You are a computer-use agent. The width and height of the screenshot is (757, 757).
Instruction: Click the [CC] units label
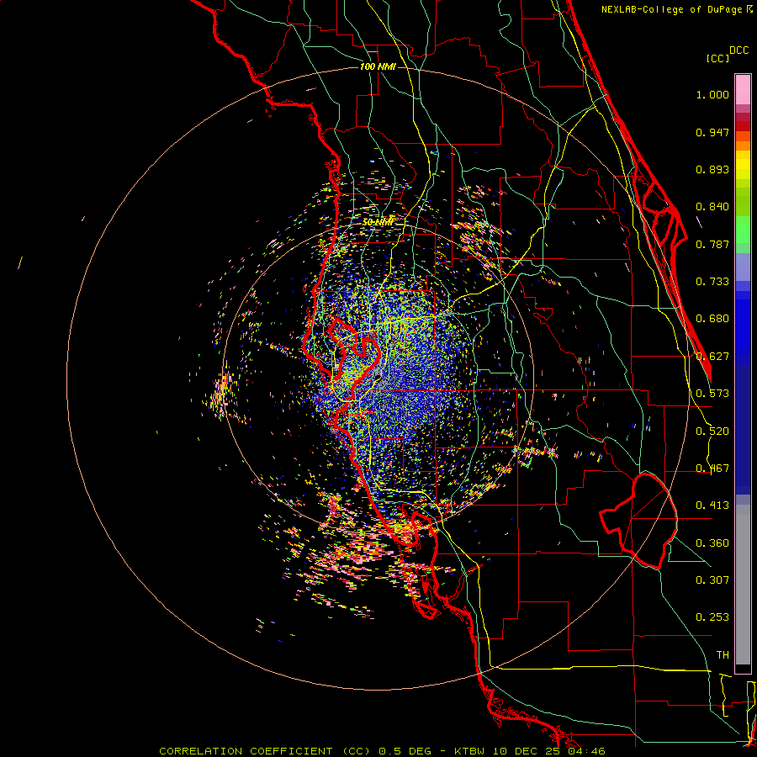pos(717,58)
